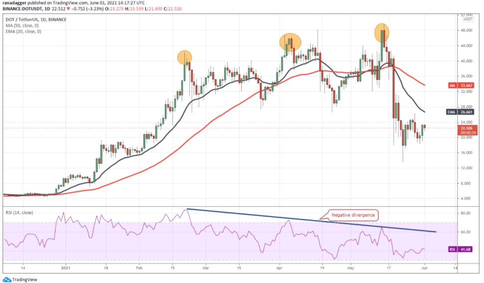Select the EMA (20, close, 0) indicator legend
This screenshot has width=484, height=283.
[23, 31]
